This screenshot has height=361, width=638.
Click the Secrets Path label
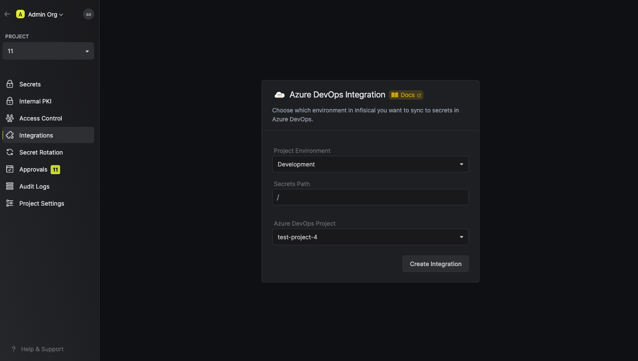point(292,184)
